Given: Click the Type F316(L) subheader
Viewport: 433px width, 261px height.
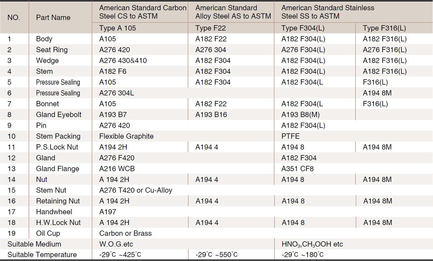Looking at the screenshot, I should (384, 28).
